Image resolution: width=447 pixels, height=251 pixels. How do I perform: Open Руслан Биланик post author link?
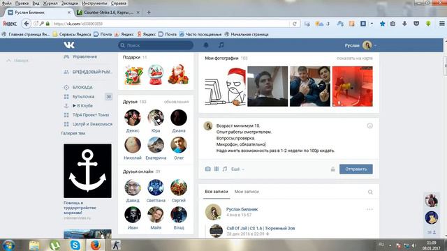(x=242, y=209)
